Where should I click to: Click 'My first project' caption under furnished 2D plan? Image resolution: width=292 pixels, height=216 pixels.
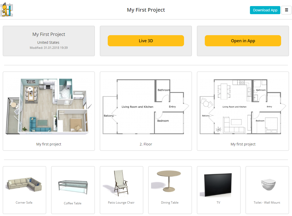[243, 144]
